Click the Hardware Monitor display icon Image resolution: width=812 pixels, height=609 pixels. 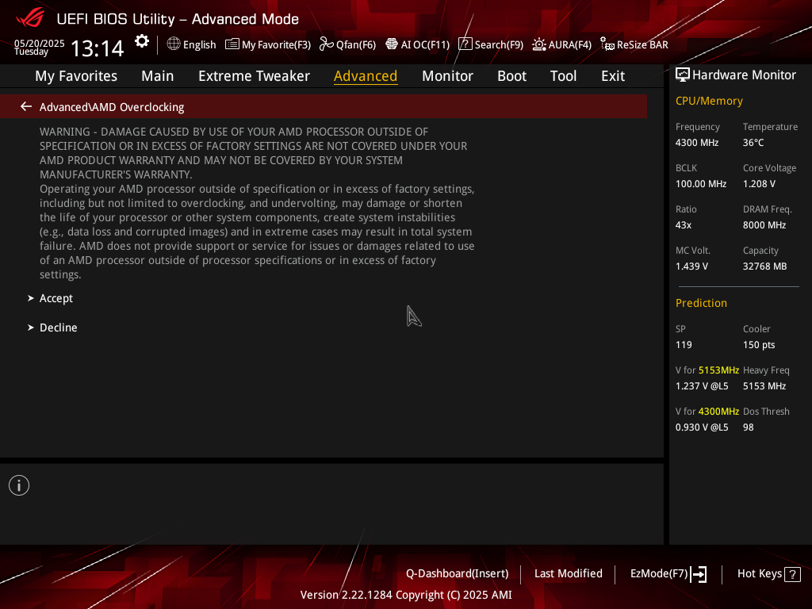(x=683, y=75)
